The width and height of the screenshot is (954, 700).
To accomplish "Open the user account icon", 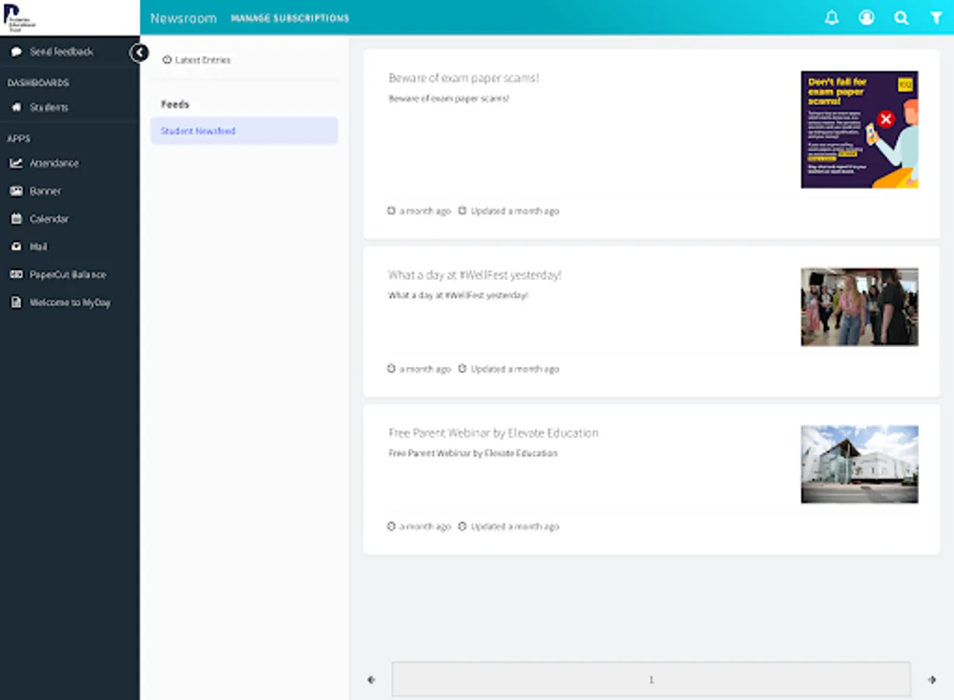I will click(866, 17).
